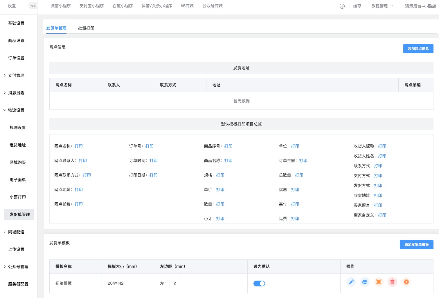This screenshot has height=298, width=439.
Task: Click the 左 margin input field
Action: pos(175,284)
